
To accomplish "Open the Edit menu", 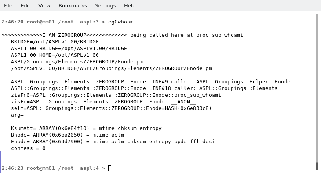I will pos(25,5).
